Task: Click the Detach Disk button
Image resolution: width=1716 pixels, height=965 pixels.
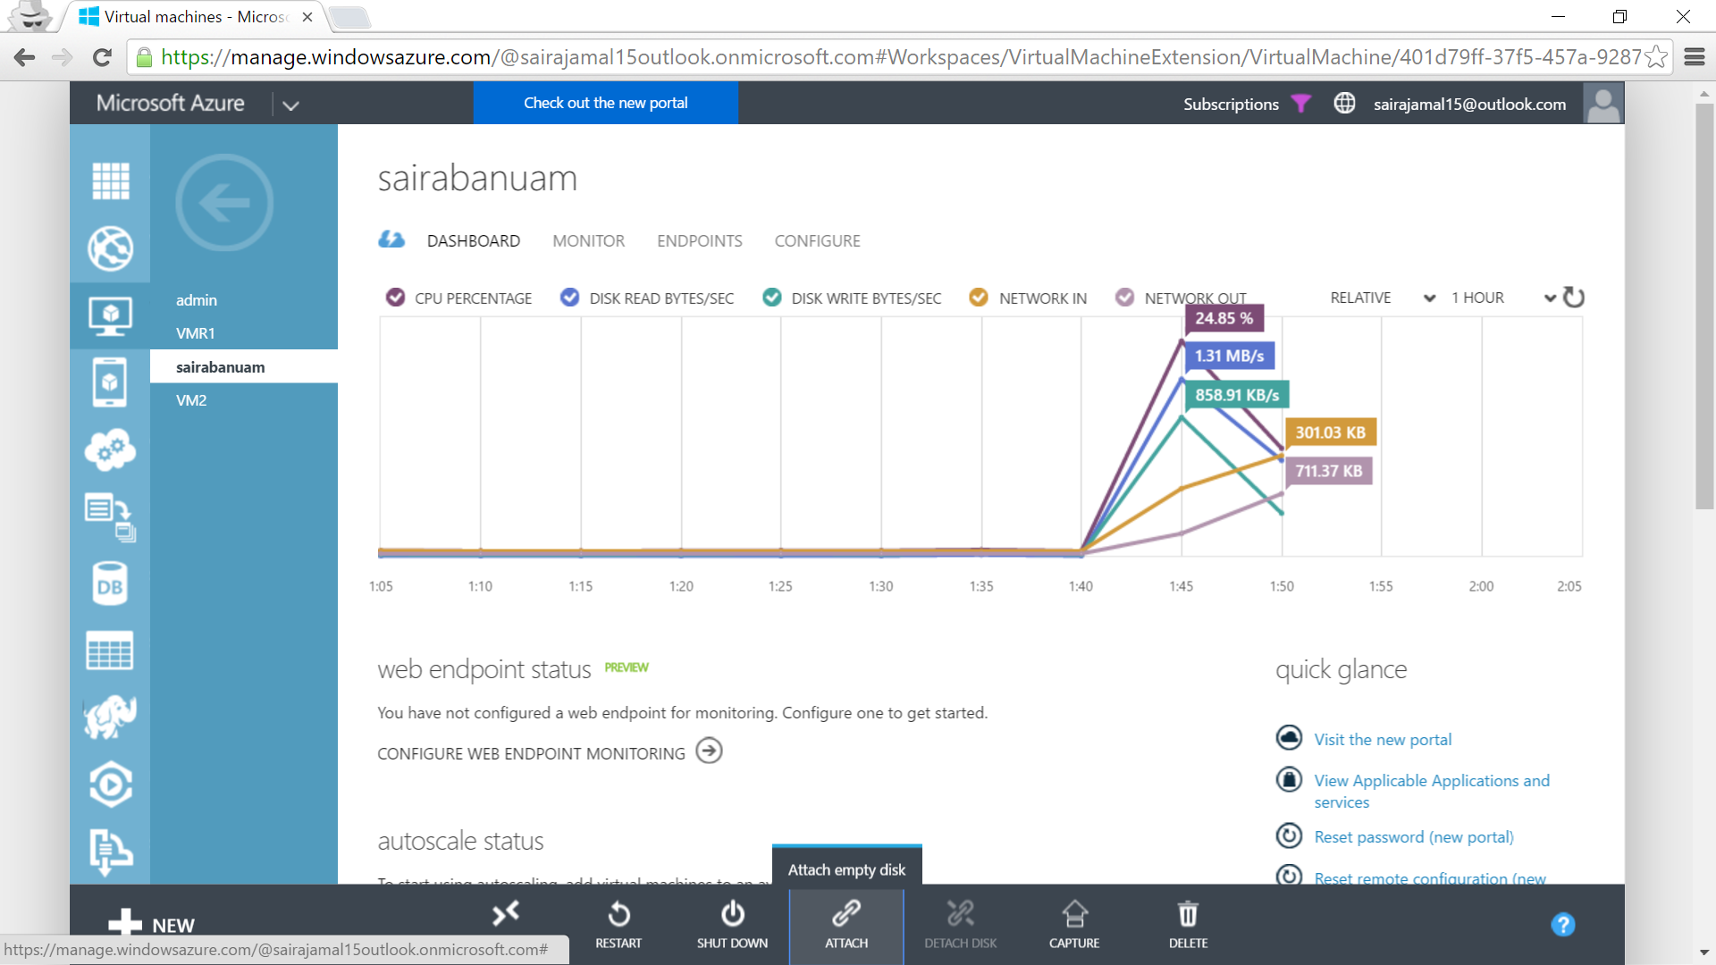Action: pos(961,924)
